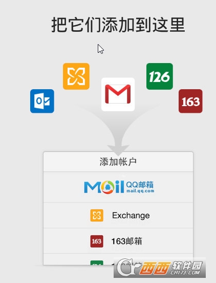Choose the green 126 mailbox icon
Screen dimensions: 216x283
[160, 76]
